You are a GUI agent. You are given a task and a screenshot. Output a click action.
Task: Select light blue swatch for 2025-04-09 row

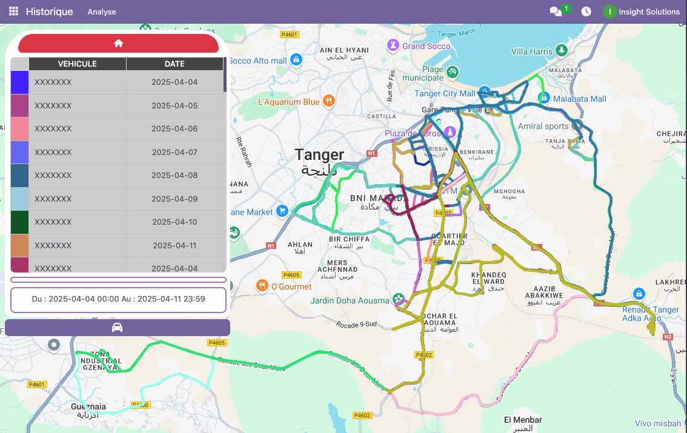(x=20, y=199)
